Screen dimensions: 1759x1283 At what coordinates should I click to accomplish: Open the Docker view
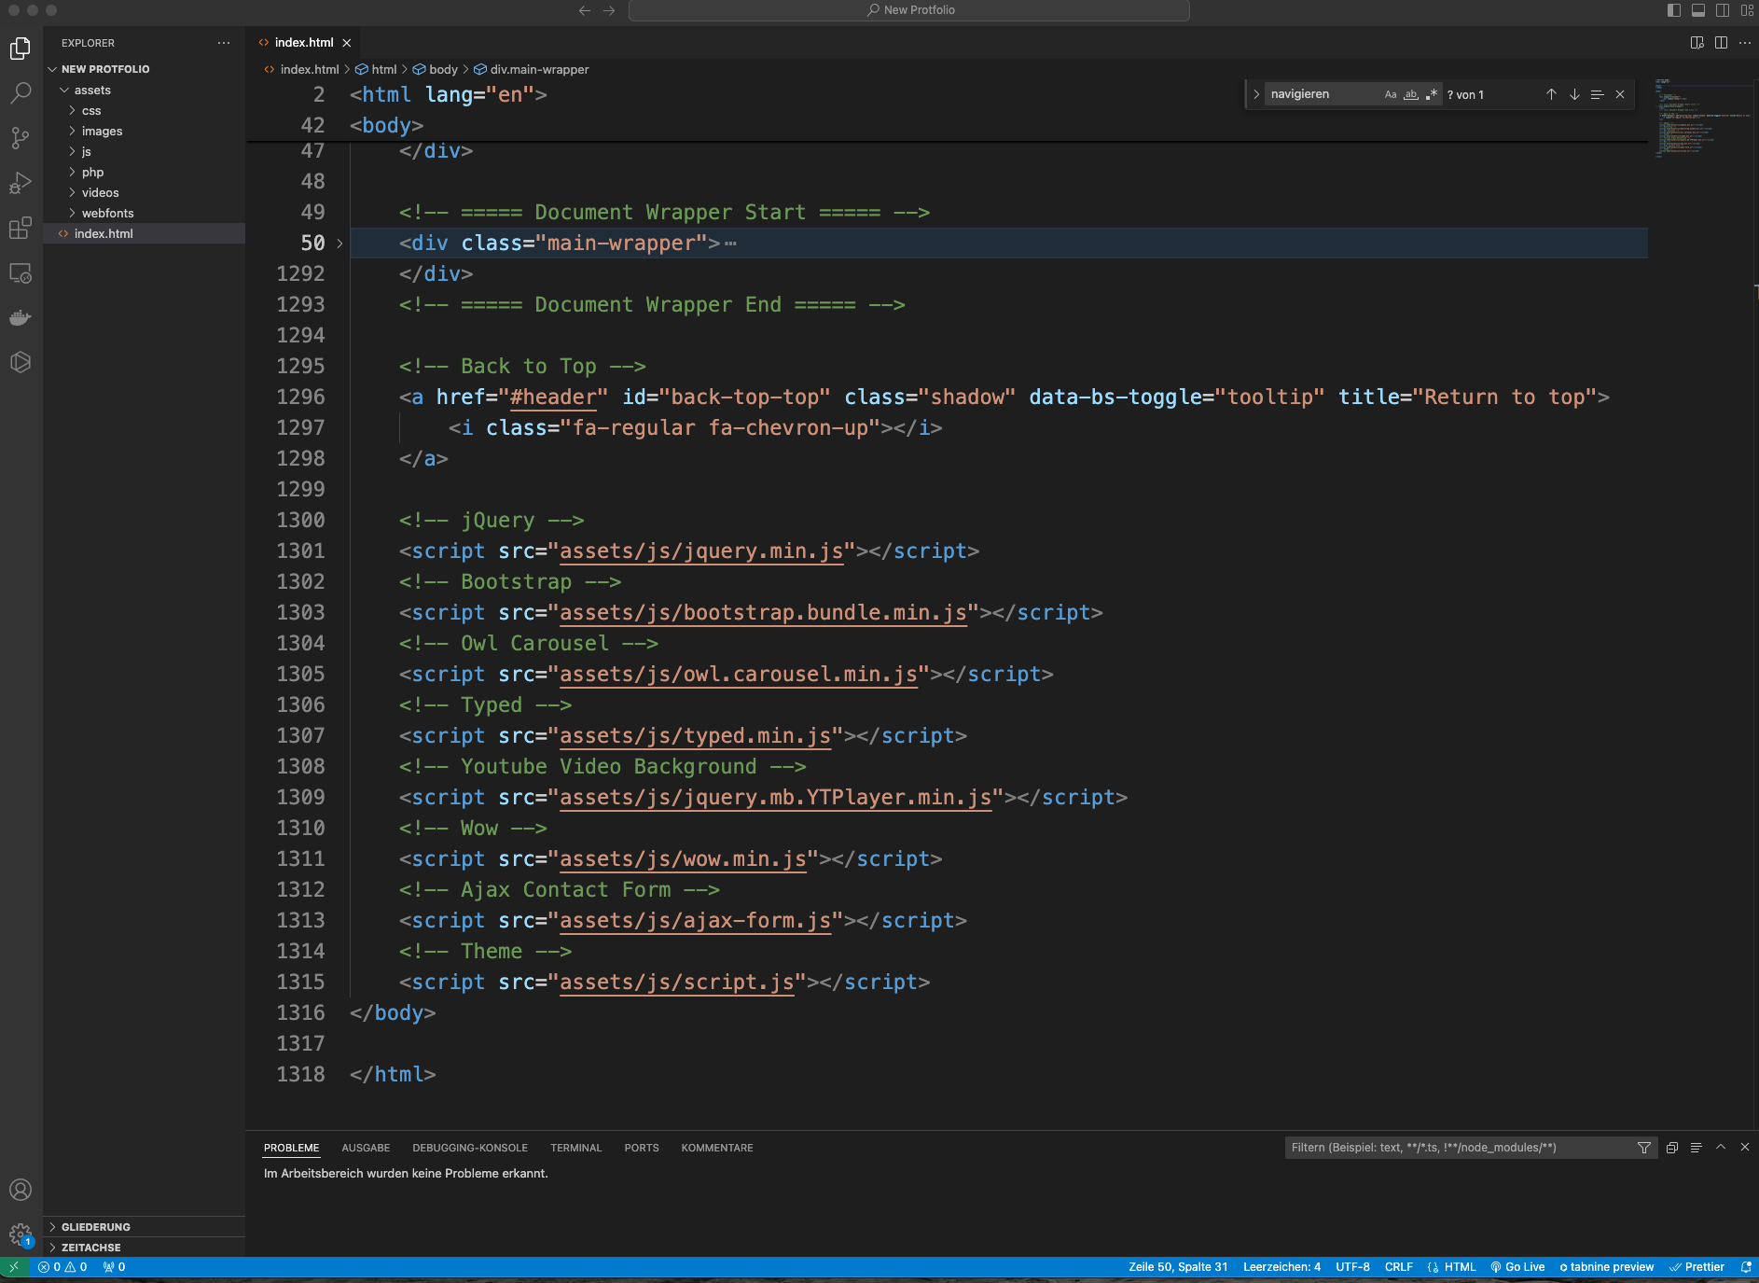point(21,317)
